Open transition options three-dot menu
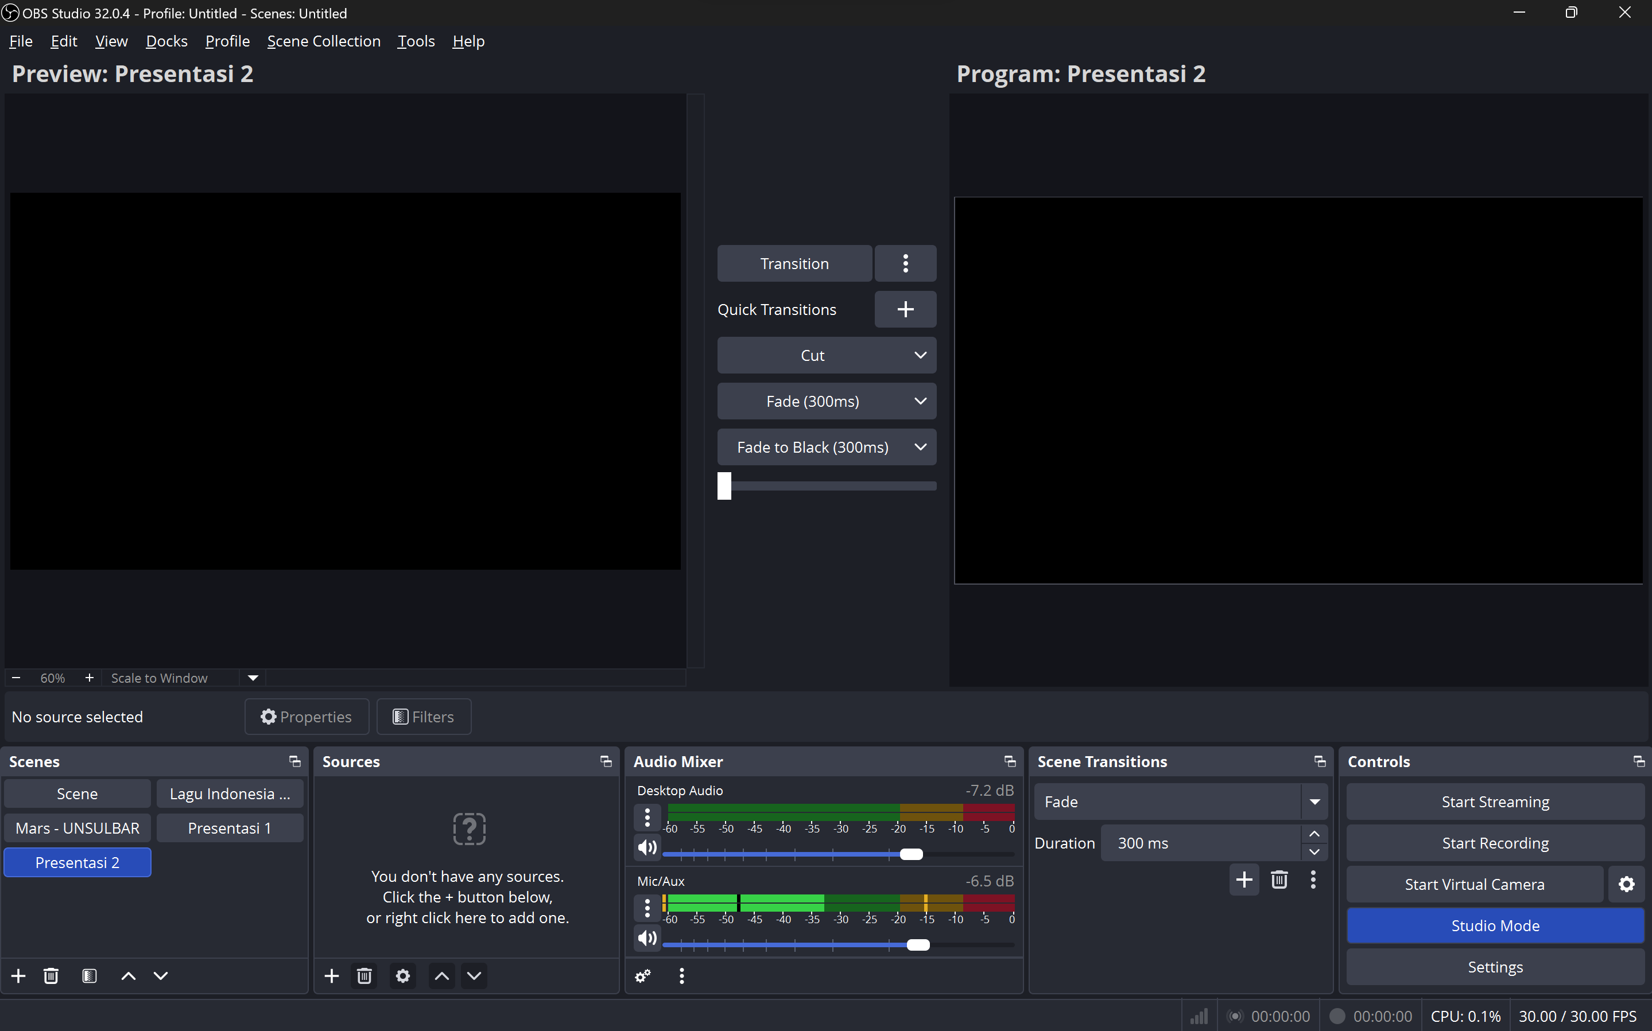 pos(905,263)
